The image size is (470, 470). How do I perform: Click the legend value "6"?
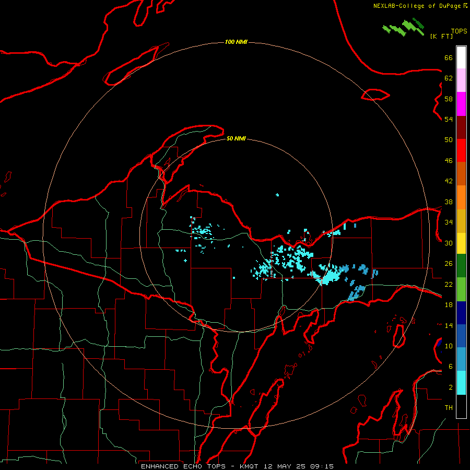pyautogui.click(x=450, y=367)
